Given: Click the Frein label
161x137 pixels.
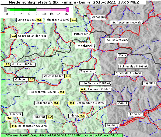Looking at the screenshot, I should [x=122, y=55].
